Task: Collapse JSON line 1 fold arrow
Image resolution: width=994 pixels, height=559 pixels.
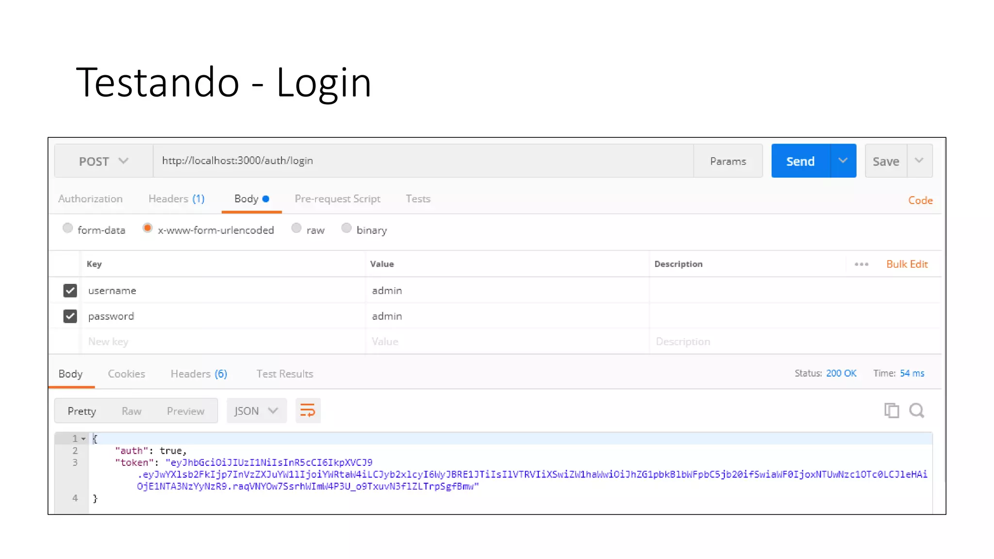Action: pyautogui.click(x=83, y=439)
